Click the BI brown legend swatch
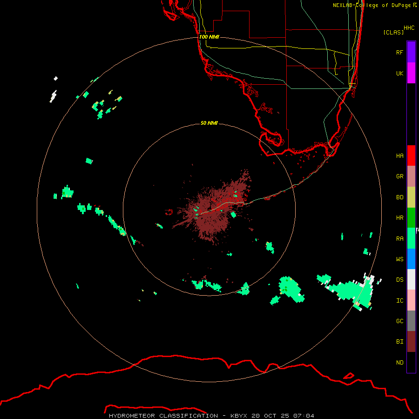 (x=411, y=342)
